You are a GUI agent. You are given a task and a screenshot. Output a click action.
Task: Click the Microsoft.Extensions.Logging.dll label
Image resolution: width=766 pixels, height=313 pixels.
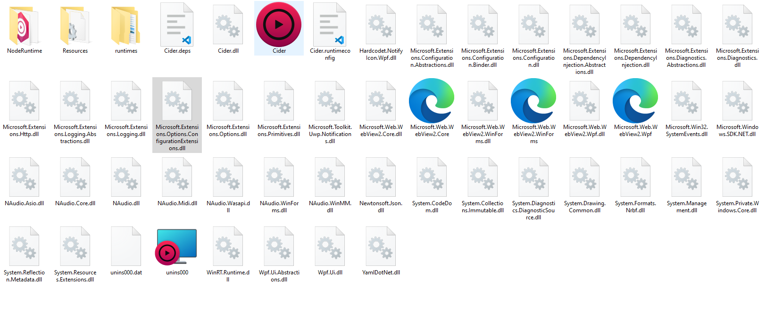pyautogui.click(x=126, y=130)
